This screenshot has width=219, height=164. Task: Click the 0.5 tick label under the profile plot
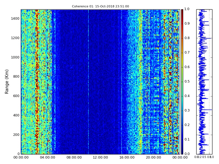[204, 157]
